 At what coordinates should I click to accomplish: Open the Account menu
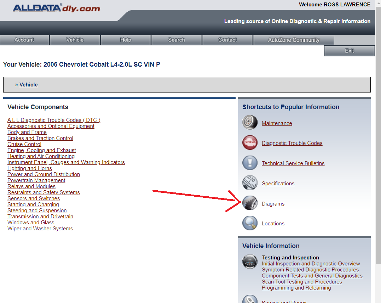[24, 40]
